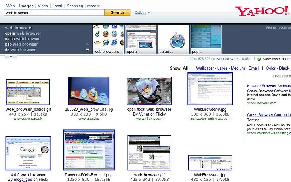Open the web_browser_basics.gif thumbnail
291x182 pixels.
pyautogui.click(x=28, y=92)
